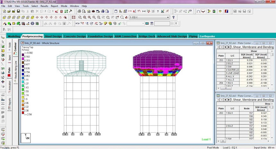Click the empty input field on third toolbar
Screen dimensions: 276x149
(162, 23)
